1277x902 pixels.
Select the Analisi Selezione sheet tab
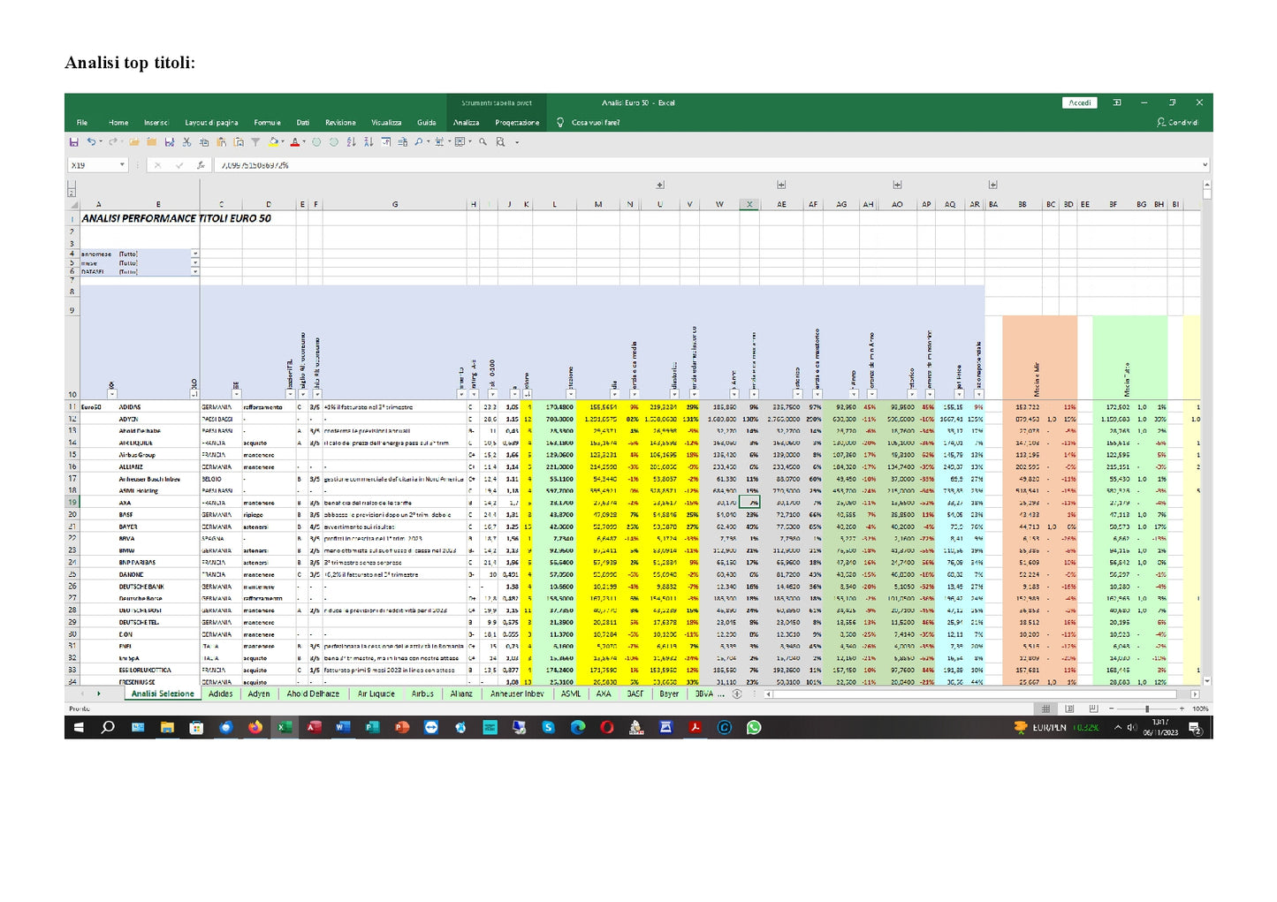point(163,694)
